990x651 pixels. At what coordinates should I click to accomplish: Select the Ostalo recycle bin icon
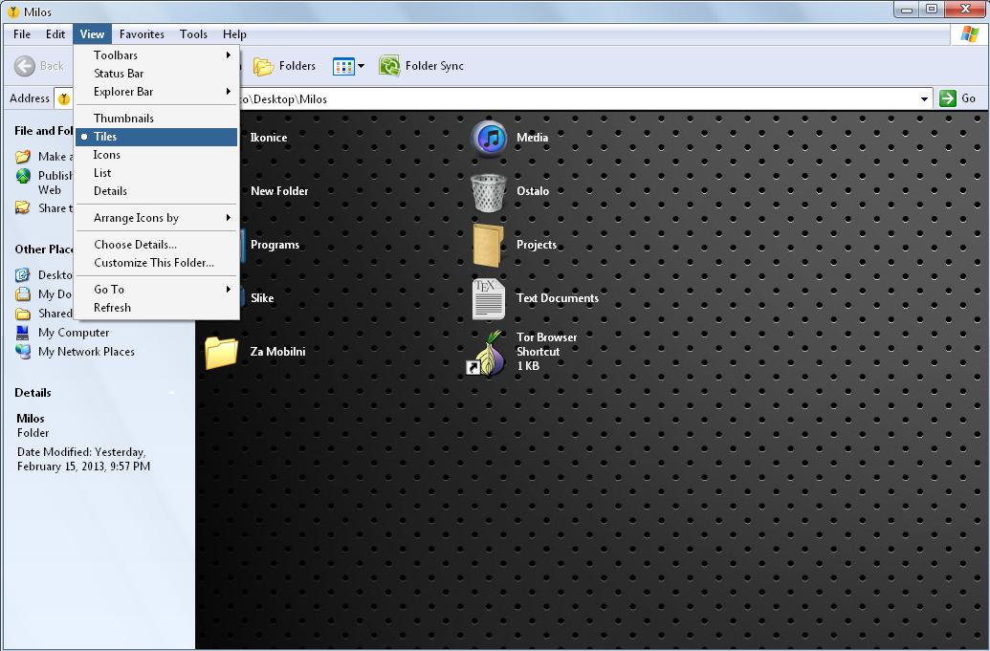[488, 192]
